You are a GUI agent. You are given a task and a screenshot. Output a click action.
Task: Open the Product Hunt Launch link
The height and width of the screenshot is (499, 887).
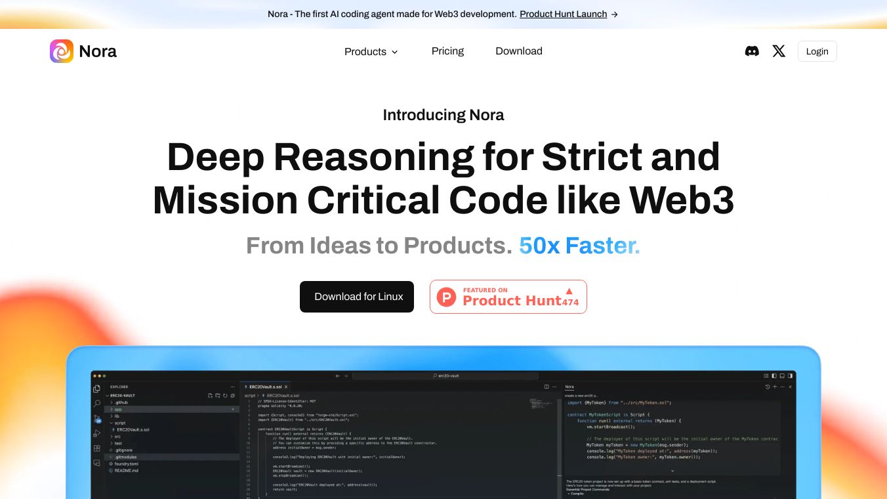click(563, 14)
